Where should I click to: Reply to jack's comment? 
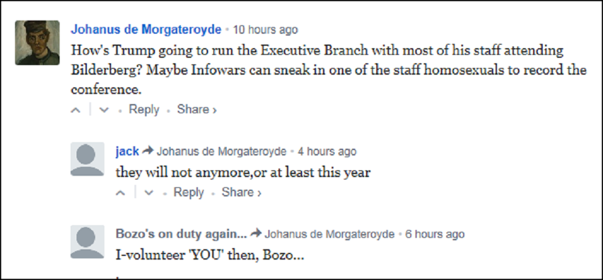[x=189, y=193]
